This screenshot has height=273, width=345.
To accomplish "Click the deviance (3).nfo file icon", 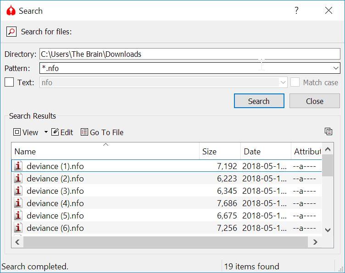I will pos(18,191).
